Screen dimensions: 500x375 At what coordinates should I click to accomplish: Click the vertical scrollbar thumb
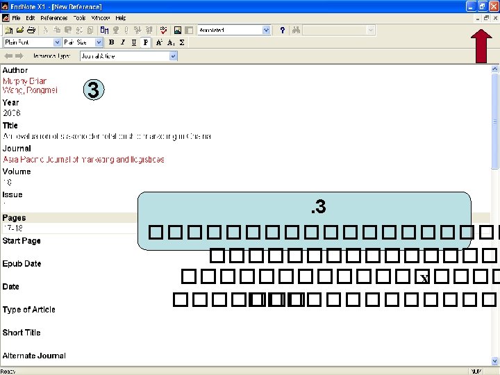click(494, 121)
